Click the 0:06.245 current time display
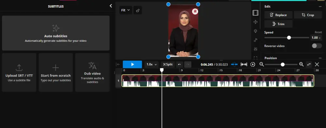Image resolution: width=326 pixels, height=128 pixels. [x=207, y=64]
